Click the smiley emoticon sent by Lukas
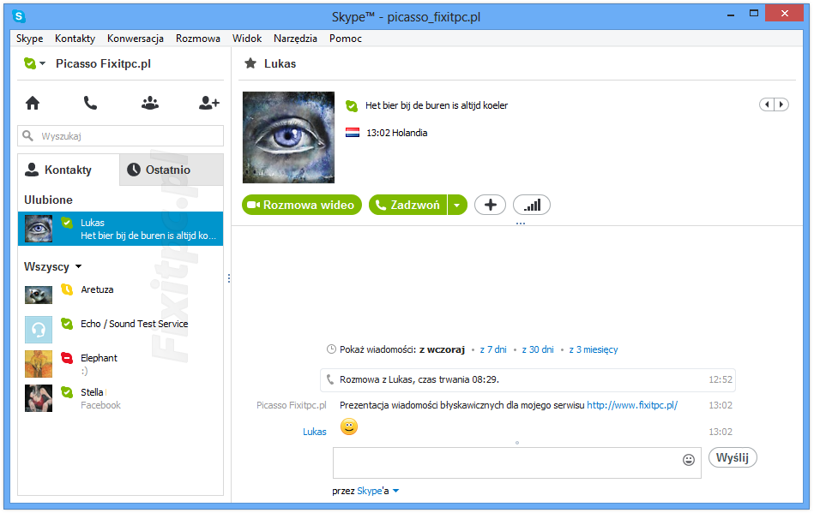Image resolution: width=814 pixels, height=513 pixels. pyautogui.click(x=349, y=427)
